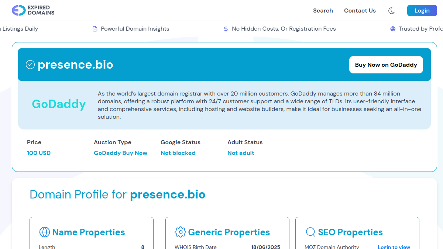Click the Not blocked Google status
Image resolution: width=443 pixels, height=249 pixels.
pos(178,153)
